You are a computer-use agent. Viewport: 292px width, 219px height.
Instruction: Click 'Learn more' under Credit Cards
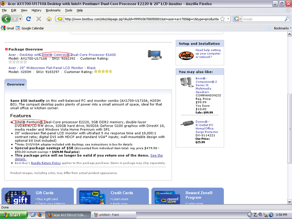coord(120,199)
